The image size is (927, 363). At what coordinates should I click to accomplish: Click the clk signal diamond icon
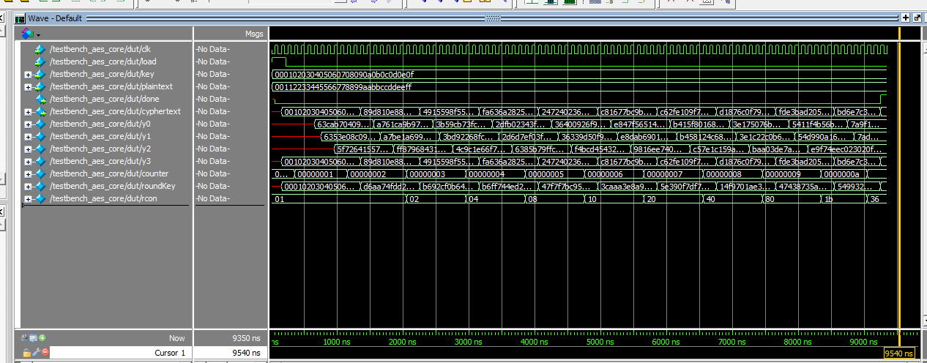(40, 50)
